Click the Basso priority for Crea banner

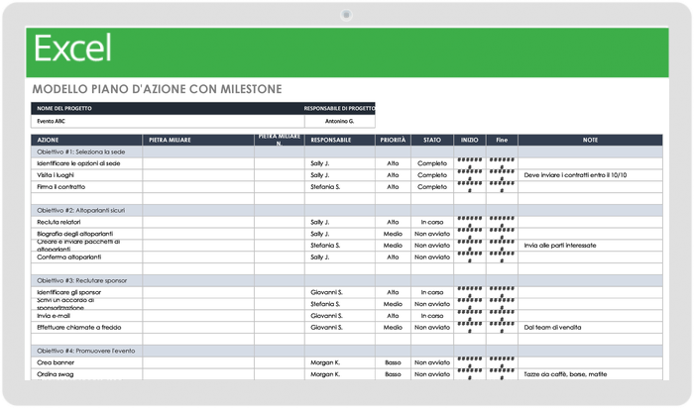[393, 362]
